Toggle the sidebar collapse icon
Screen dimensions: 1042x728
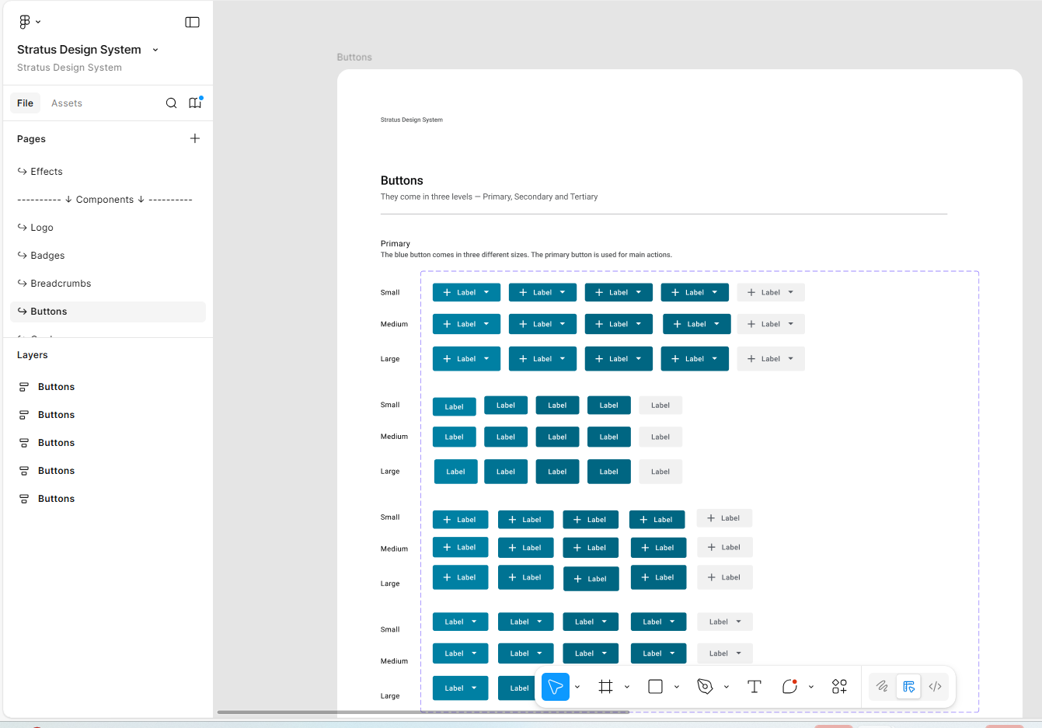point(192,22)
